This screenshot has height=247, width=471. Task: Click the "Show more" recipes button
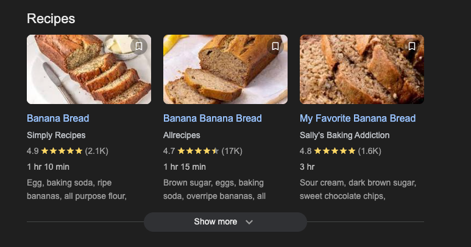point(216,222)
